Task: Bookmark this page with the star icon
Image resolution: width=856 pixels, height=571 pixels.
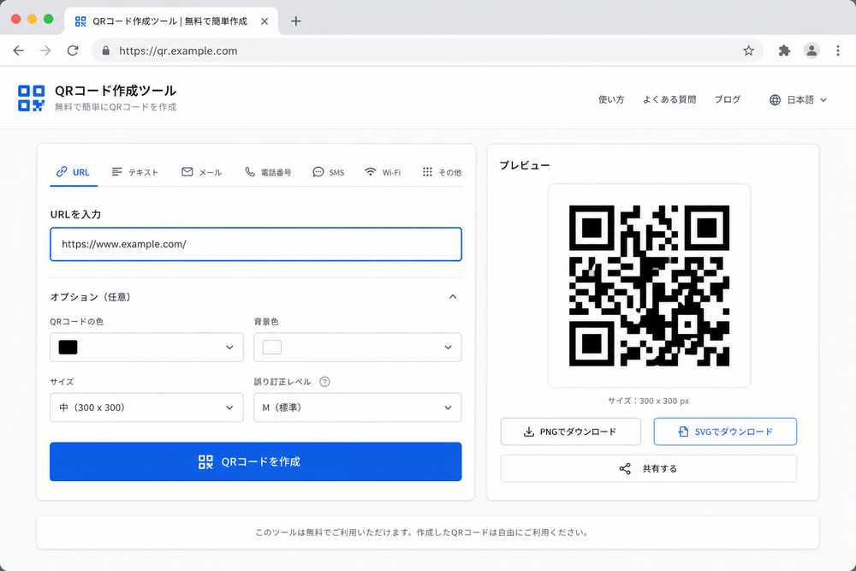Action: (x=748, y=51)
